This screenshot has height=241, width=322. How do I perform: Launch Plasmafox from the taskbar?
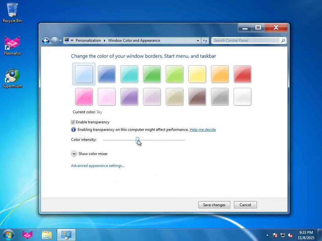(27, 235)
